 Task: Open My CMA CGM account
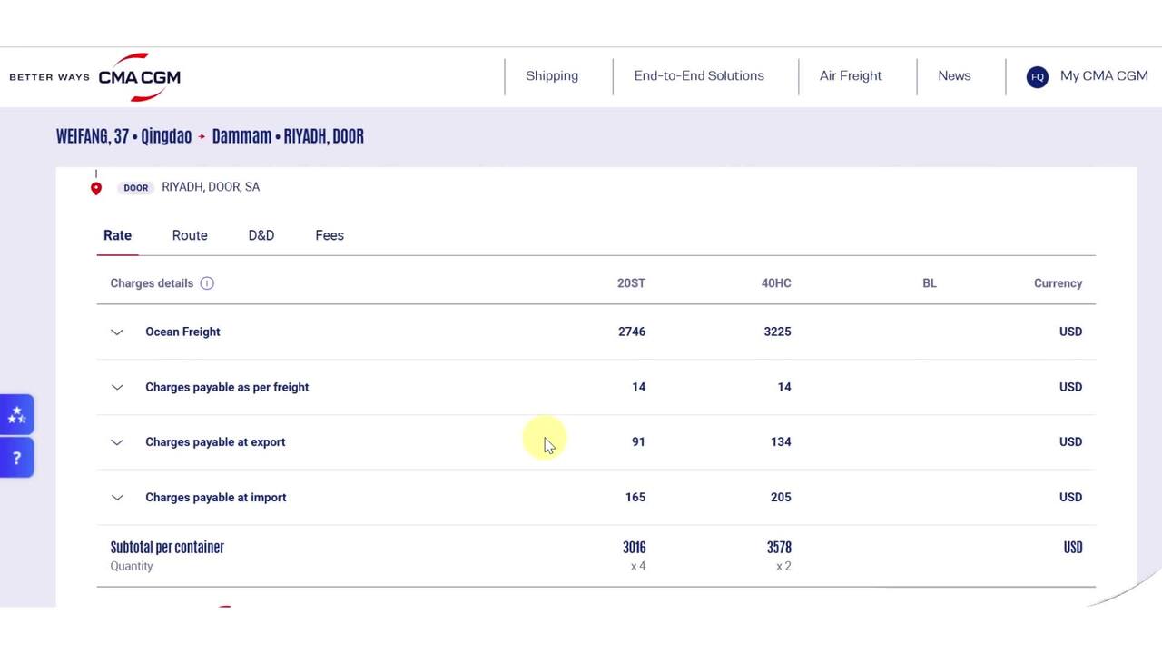click(x=1104, y=76)
